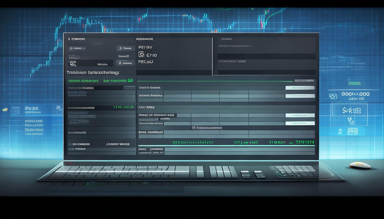
Task: Click the mouse on the desk
Action: [360, 165]
